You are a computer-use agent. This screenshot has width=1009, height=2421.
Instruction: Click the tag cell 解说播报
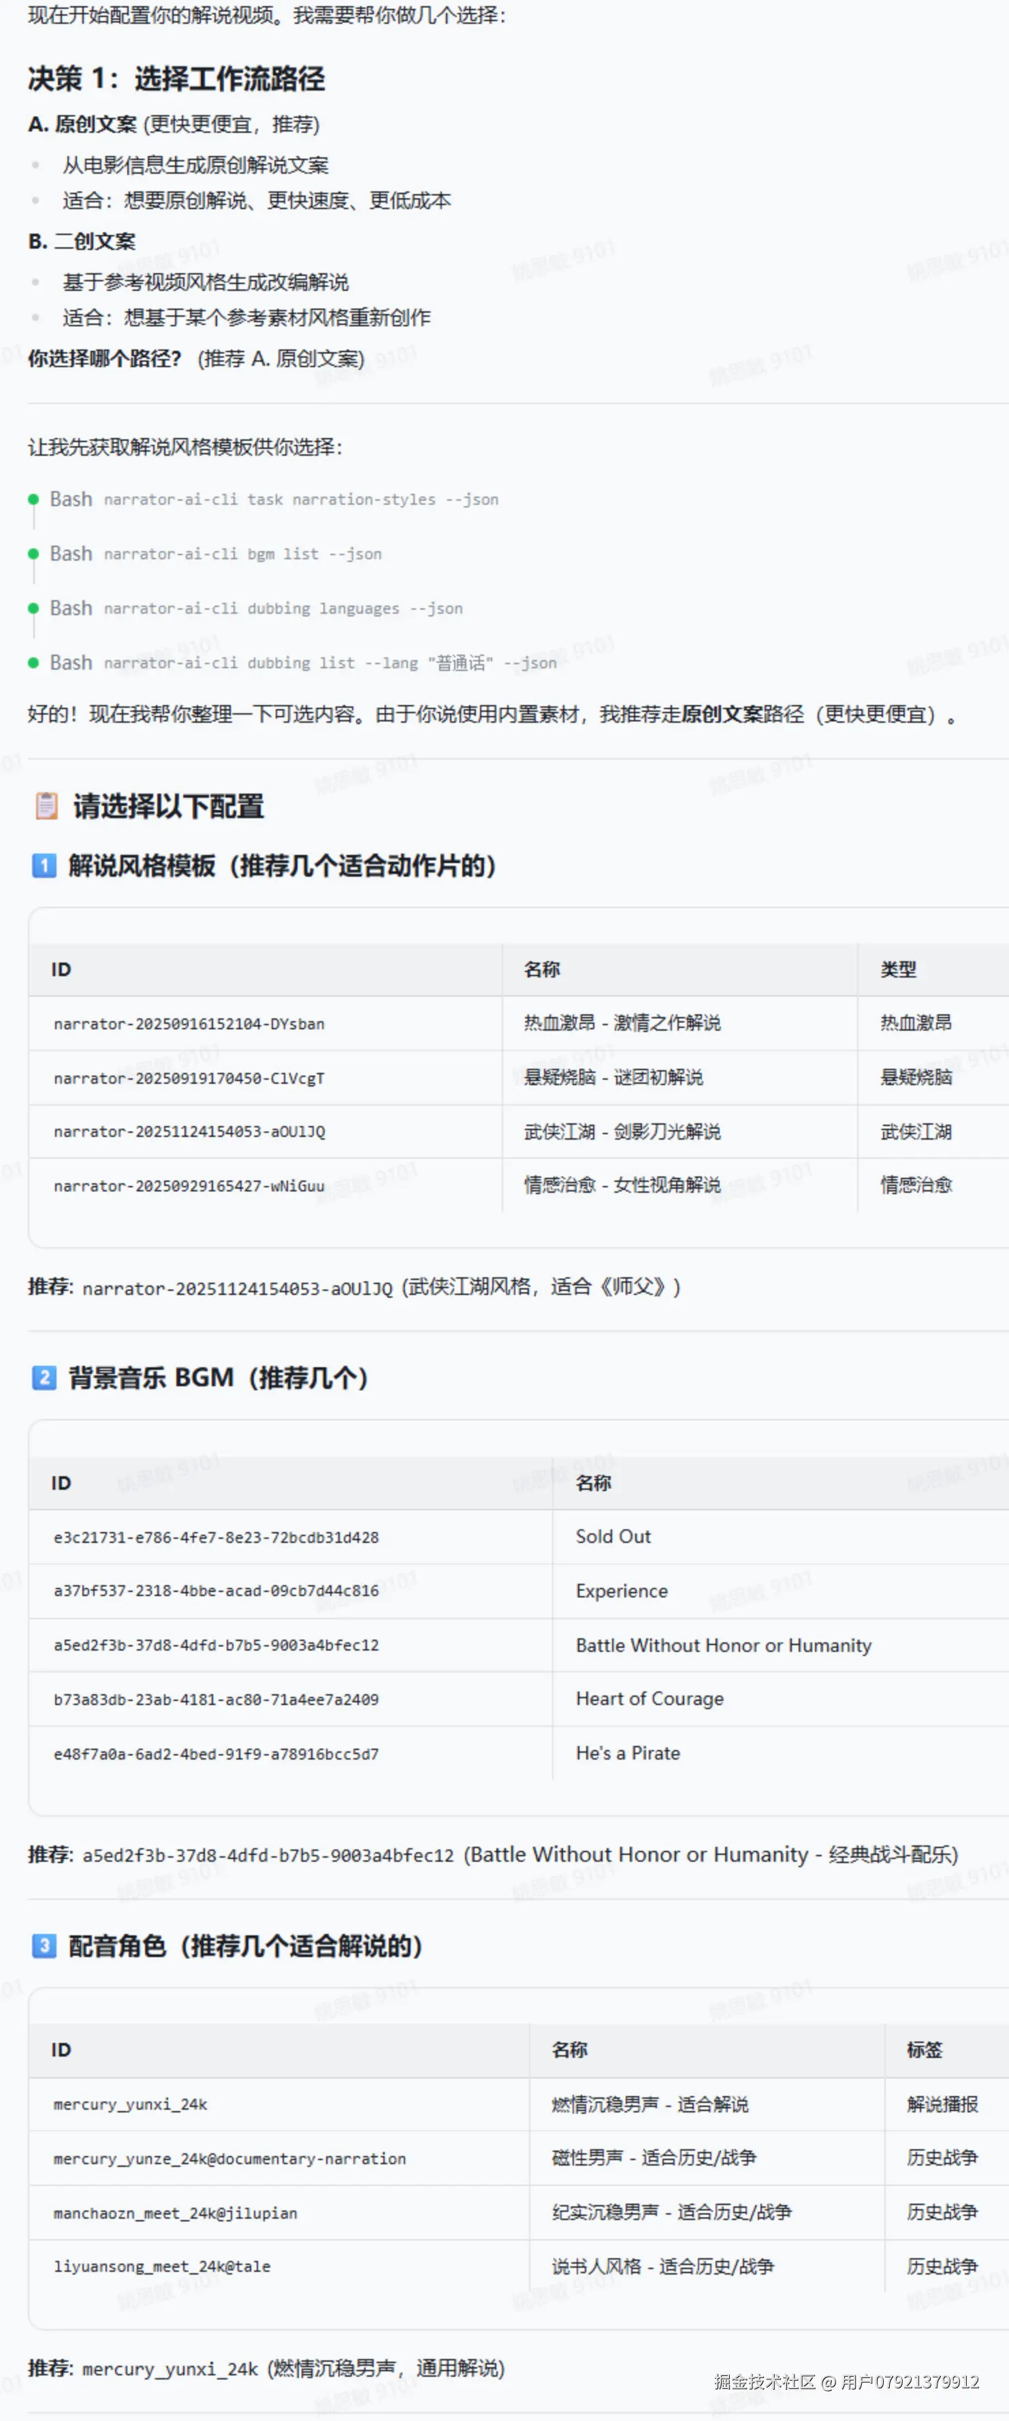(x=942, y=2104)
